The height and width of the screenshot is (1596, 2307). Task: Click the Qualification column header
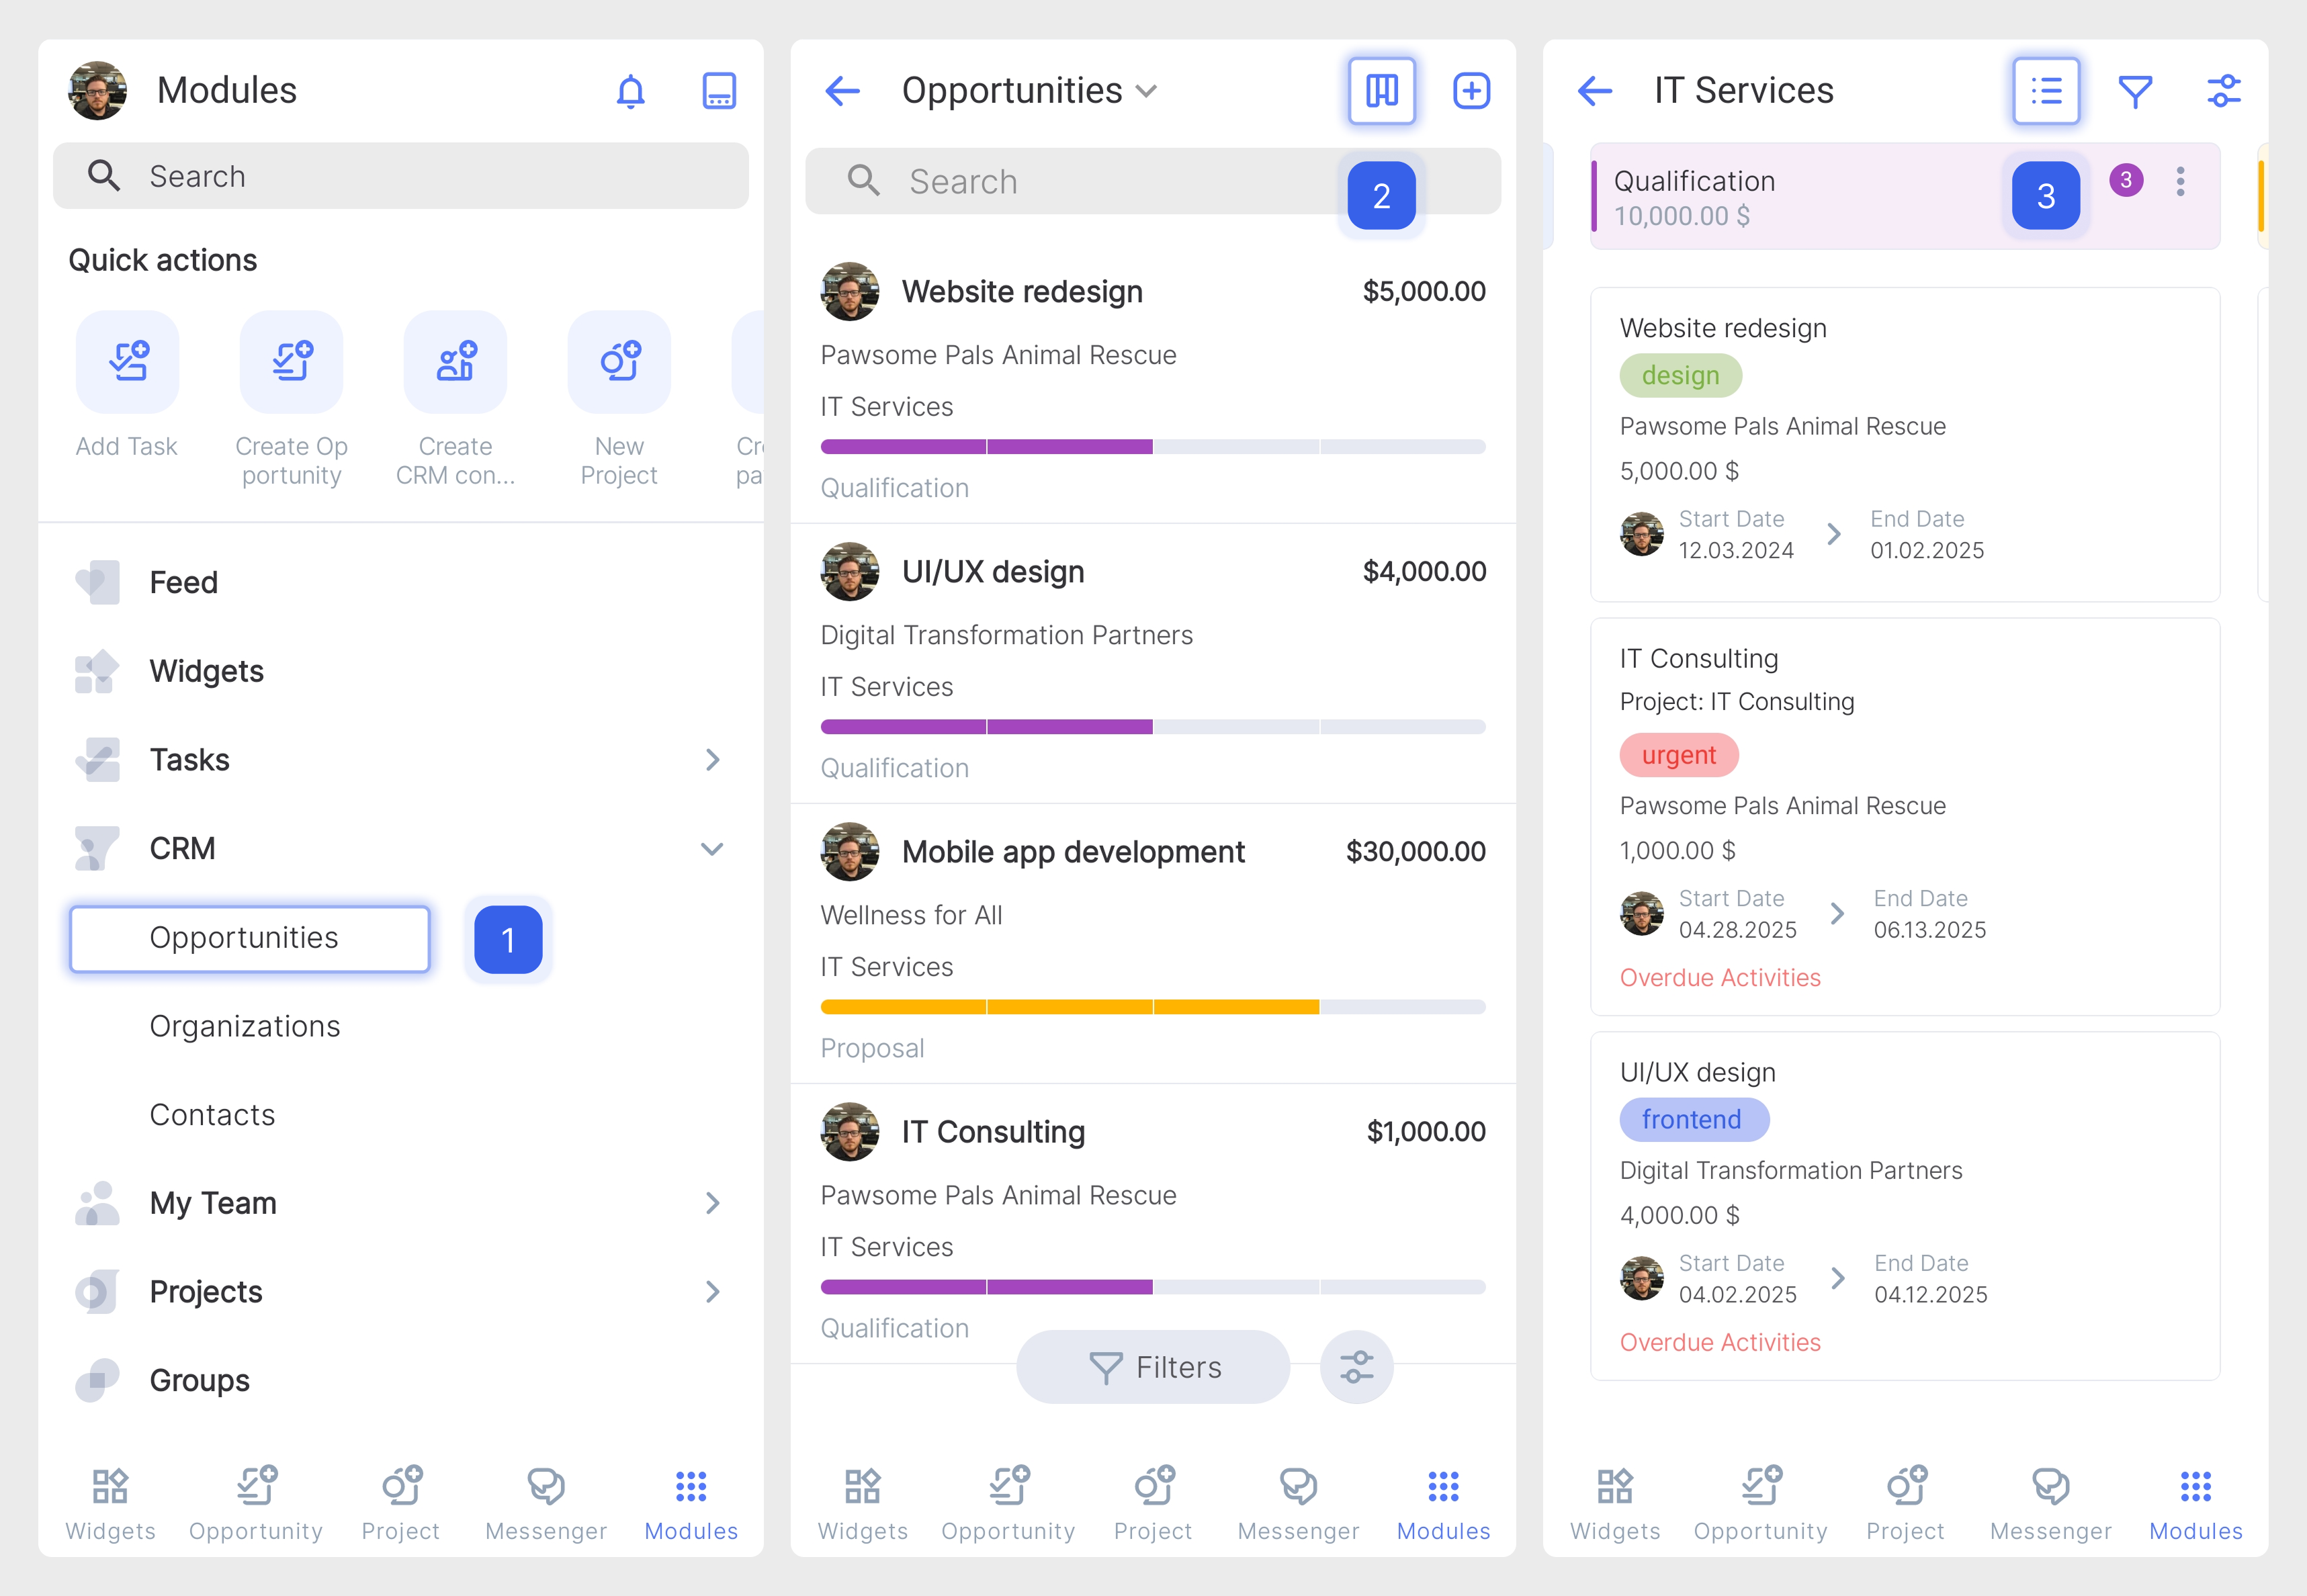coord(1904,197)
